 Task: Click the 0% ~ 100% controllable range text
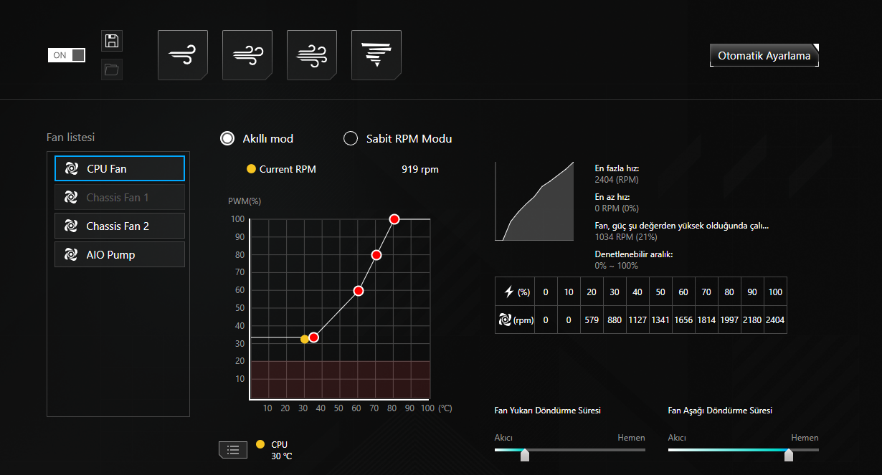[x=617, y=266]
